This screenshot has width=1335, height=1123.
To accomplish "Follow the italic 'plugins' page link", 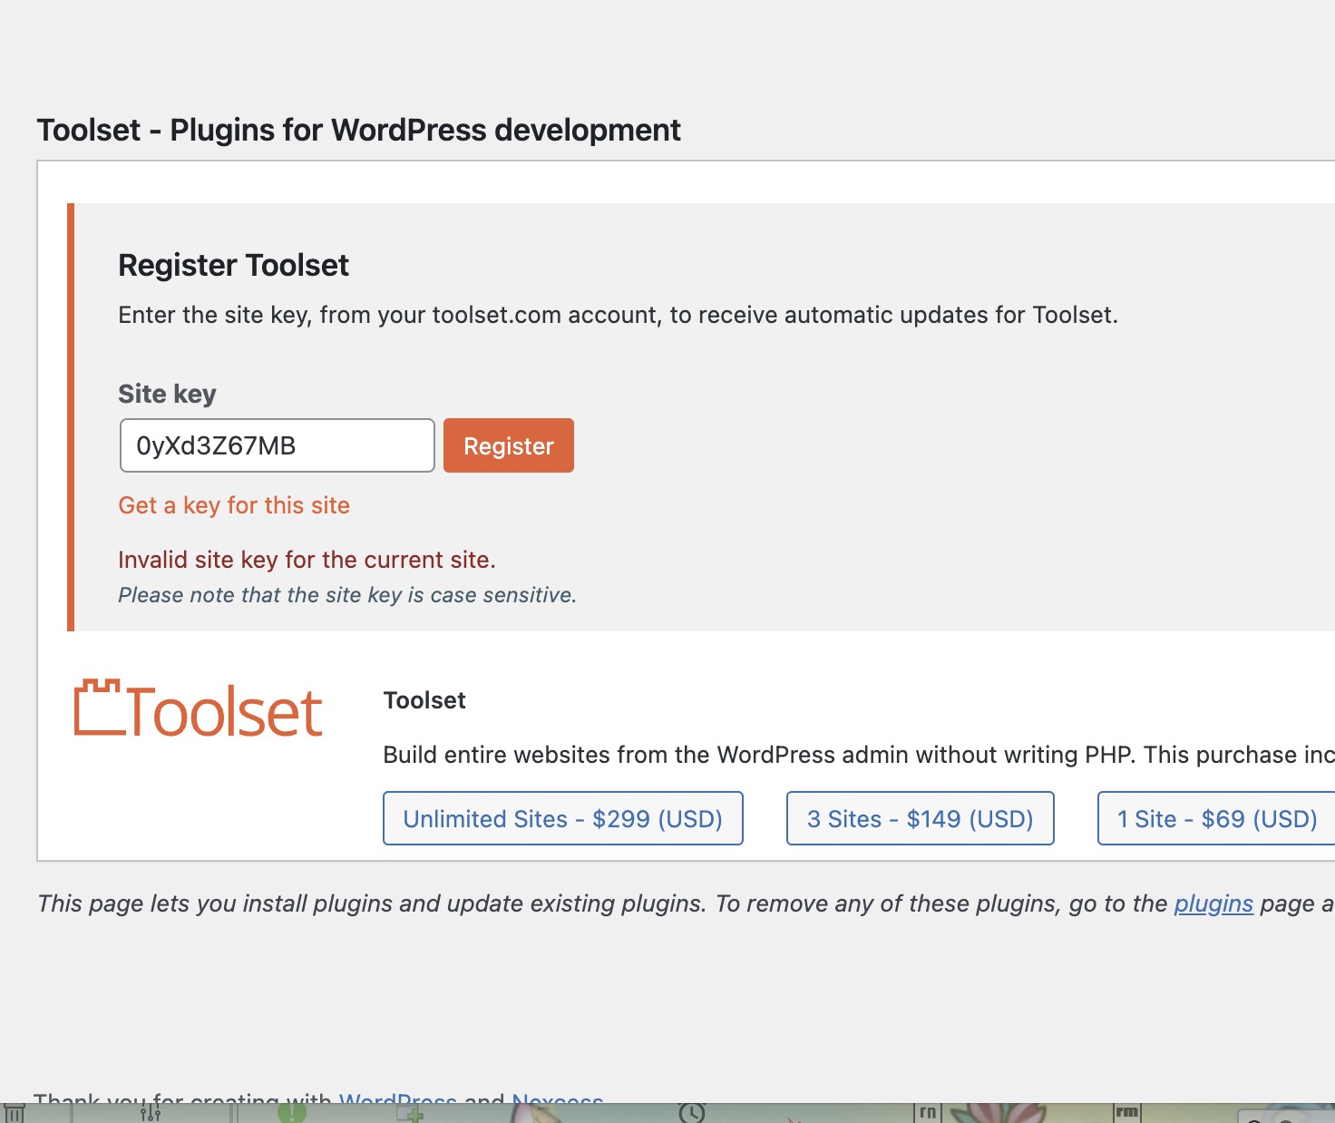I will pyautogui.click(x=1213, y=903).
